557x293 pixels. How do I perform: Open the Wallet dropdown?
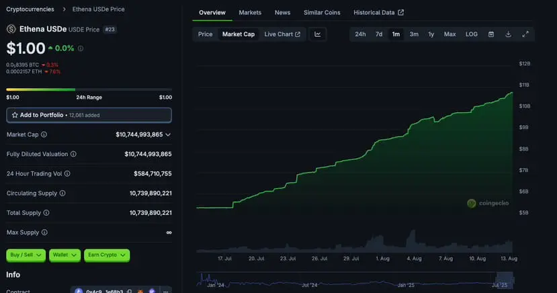65,255
